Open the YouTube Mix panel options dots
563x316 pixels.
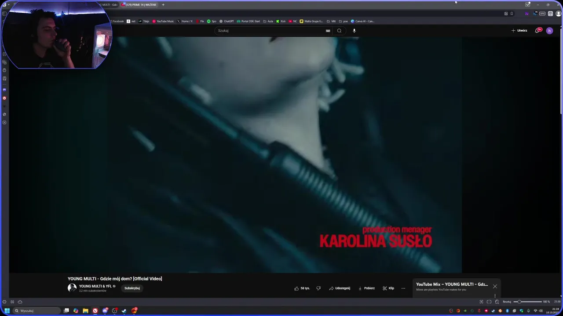tap(495, 296)
